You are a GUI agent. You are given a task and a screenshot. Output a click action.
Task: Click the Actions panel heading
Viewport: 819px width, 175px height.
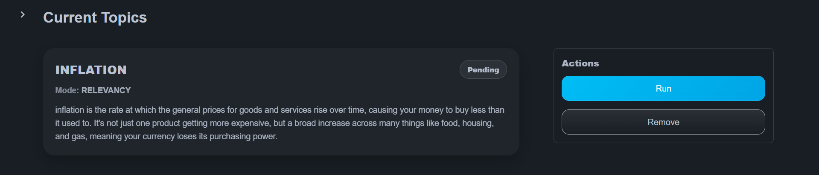[580, 63]
